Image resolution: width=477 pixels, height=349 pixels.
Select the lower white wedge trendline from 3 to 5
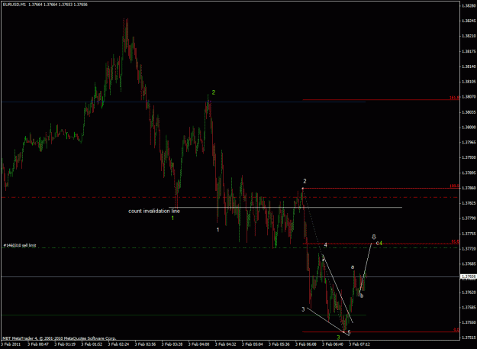tap(328, 322)
